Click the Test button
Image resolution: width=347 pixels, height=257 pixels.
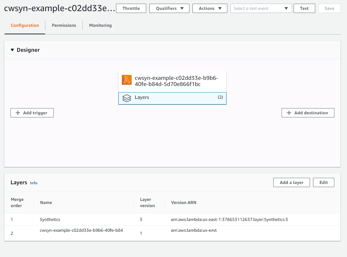tap(304, 8)
